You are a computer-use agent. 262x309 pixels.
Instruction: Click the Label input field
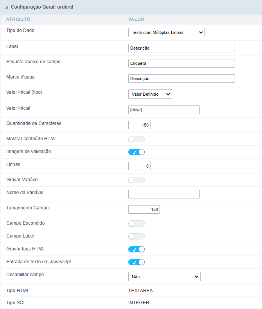click(181, 48)
